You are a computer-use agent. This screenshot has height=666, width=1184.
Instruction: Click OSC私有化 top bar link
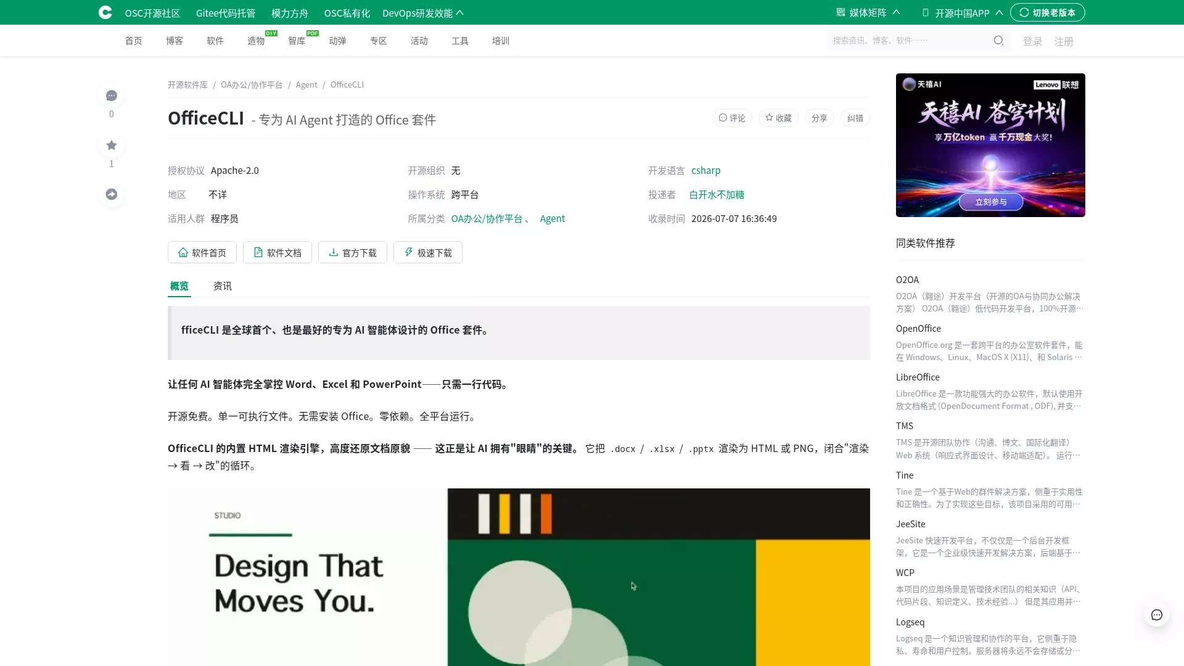coord(347,13)
